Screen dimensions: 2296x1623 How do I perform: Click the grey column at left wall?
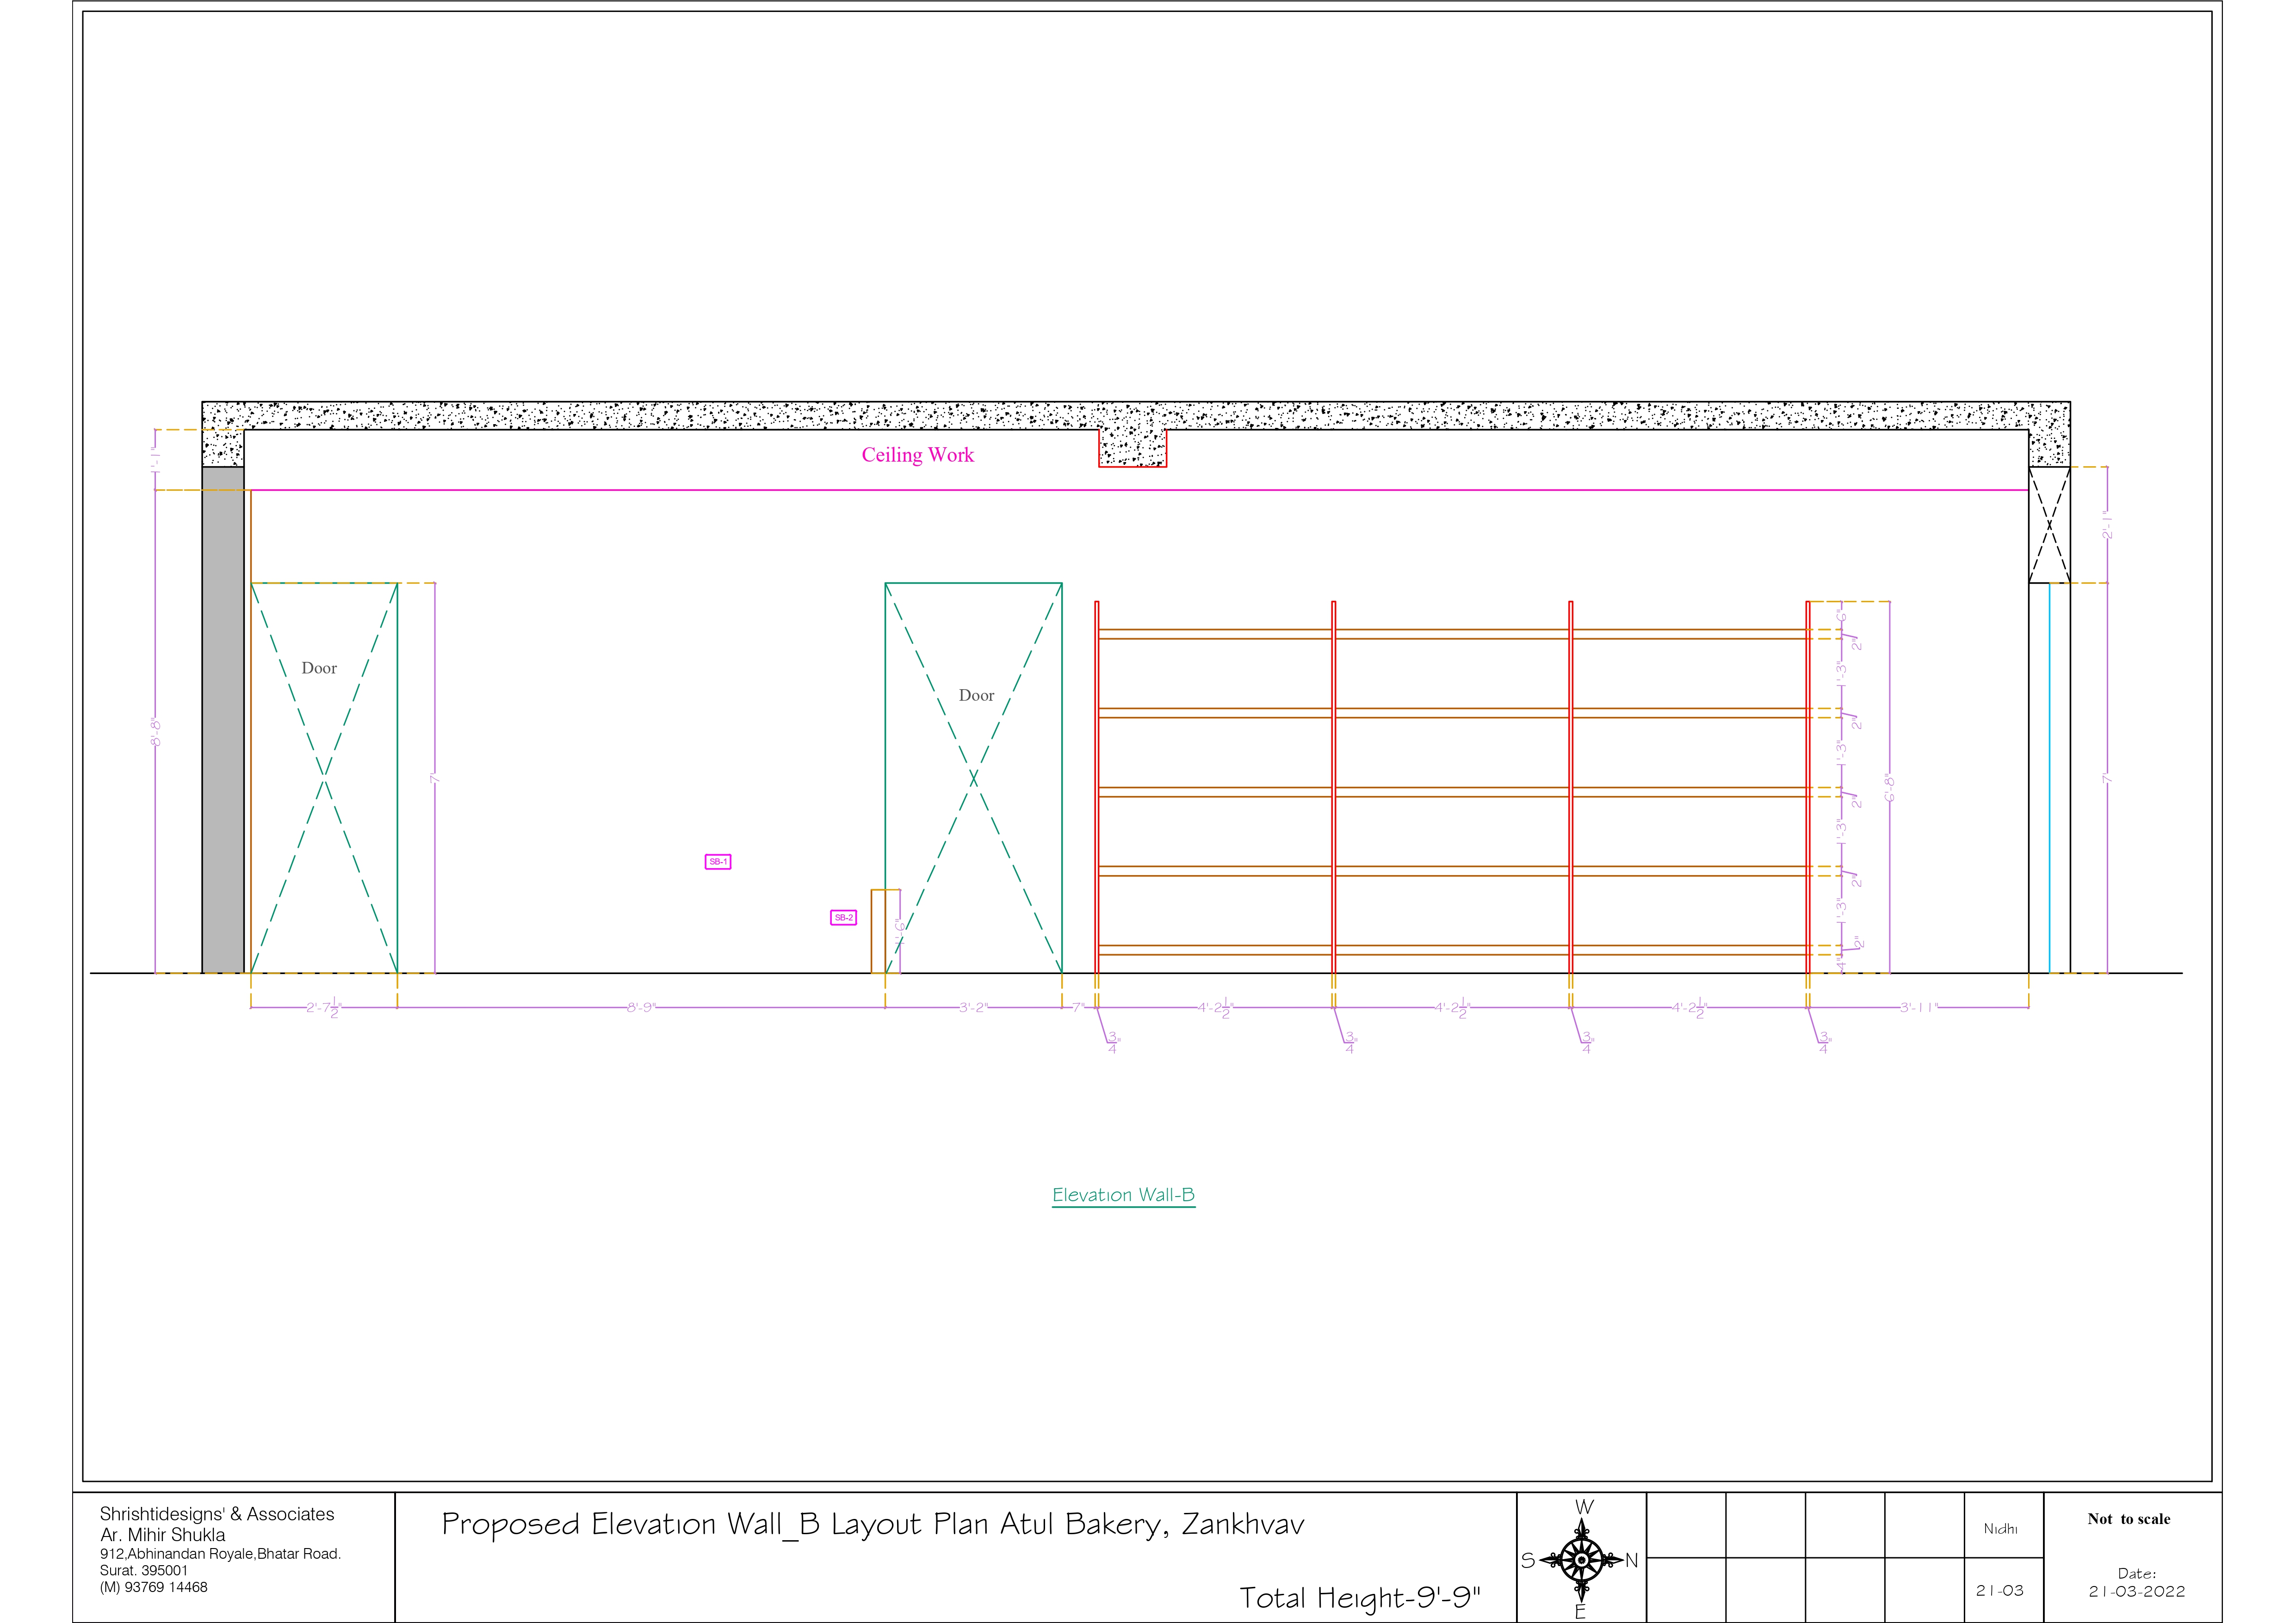click(223, 719)
